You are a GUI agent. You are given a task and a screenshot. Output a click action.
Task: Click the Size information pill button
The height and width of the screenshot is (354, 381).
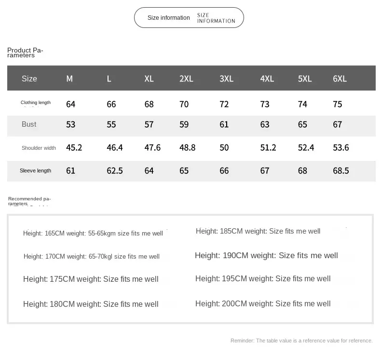point(189,18)
